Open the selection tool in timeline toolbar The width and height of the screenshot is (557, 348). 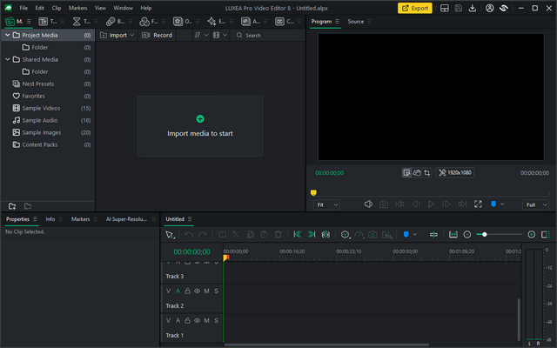click(x=170, y=235)
